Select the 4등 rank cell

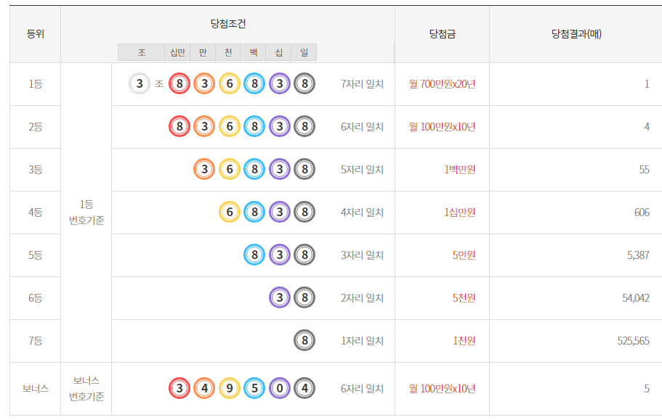coord(36,213)
